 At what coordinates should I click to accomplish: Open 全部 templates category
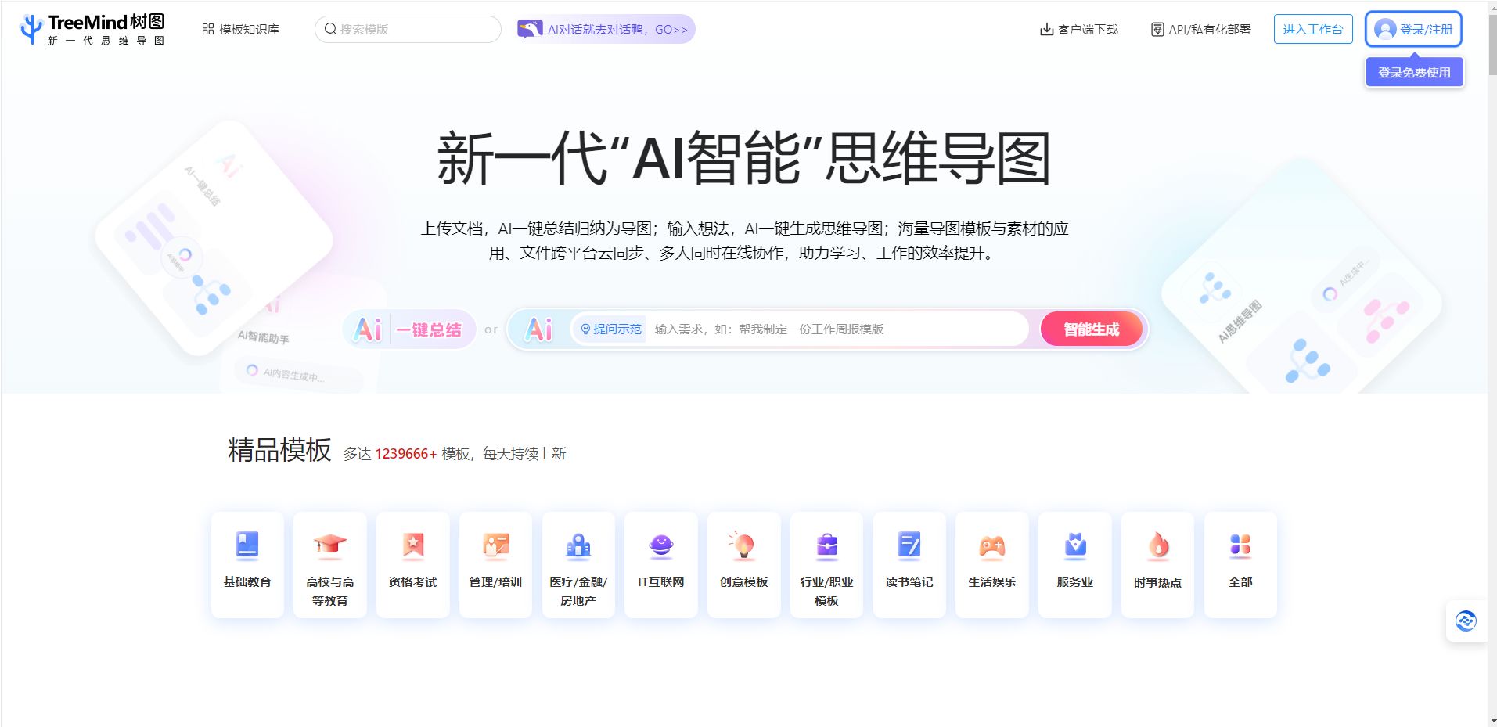(1240, 564)
